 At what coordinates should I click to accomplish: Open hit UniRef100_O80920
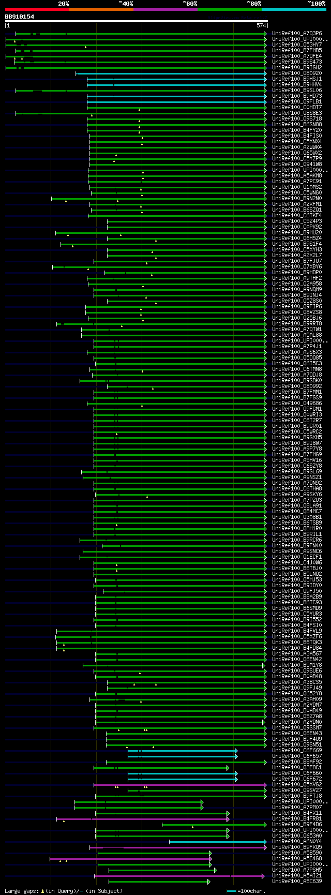297,73
